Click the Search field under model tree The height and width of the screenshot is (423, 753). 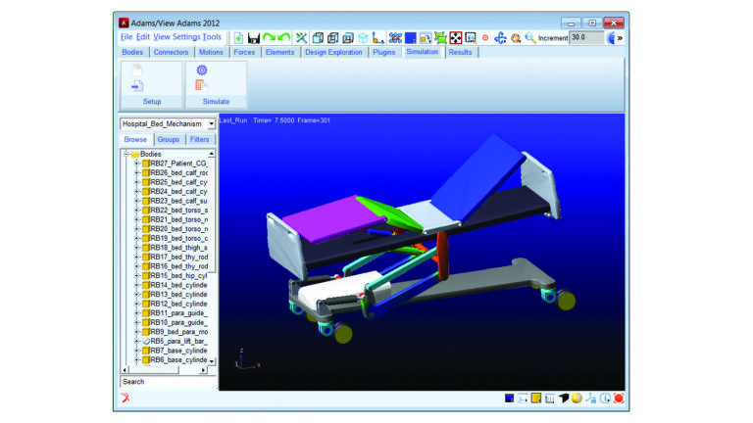click(x=168, y=382)
